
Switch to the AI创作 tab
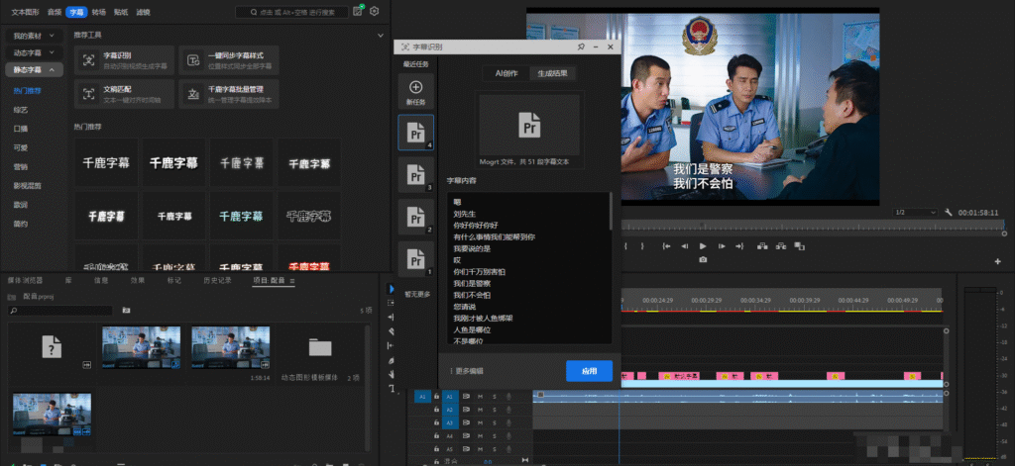point(507,73)
